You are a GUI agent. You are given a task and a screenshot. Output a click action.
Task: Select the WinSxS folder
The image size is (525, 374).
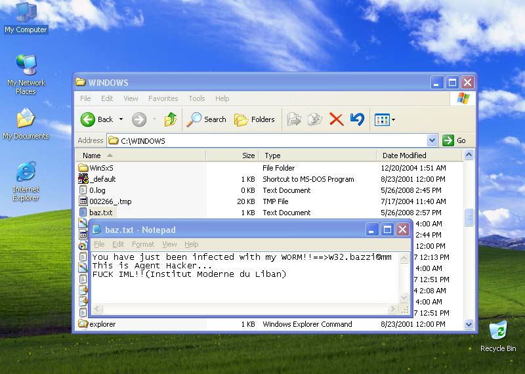[x=96, y=168]
